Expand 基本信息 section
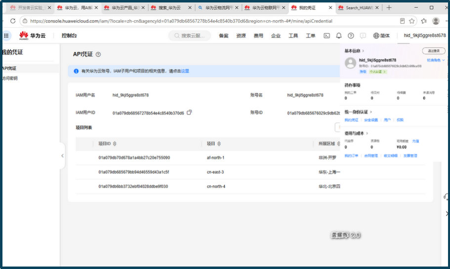This screenshot has height=269, width=450. tap(354, 51)
